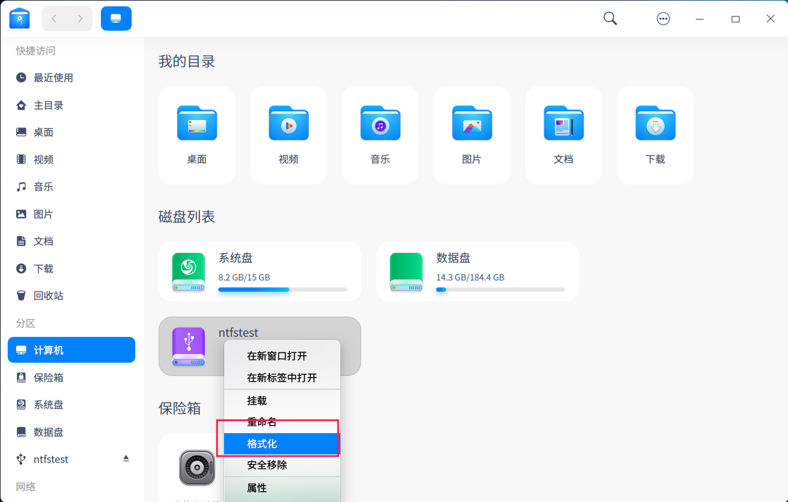Screen dimensions: 788x502
Task: Select 桌面 in the sidebar
Action: [x=72, y=132]
